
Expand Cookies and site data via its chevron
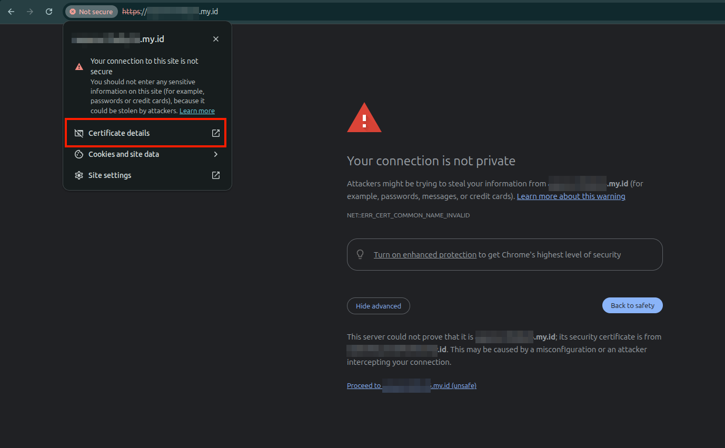[216, 154]
